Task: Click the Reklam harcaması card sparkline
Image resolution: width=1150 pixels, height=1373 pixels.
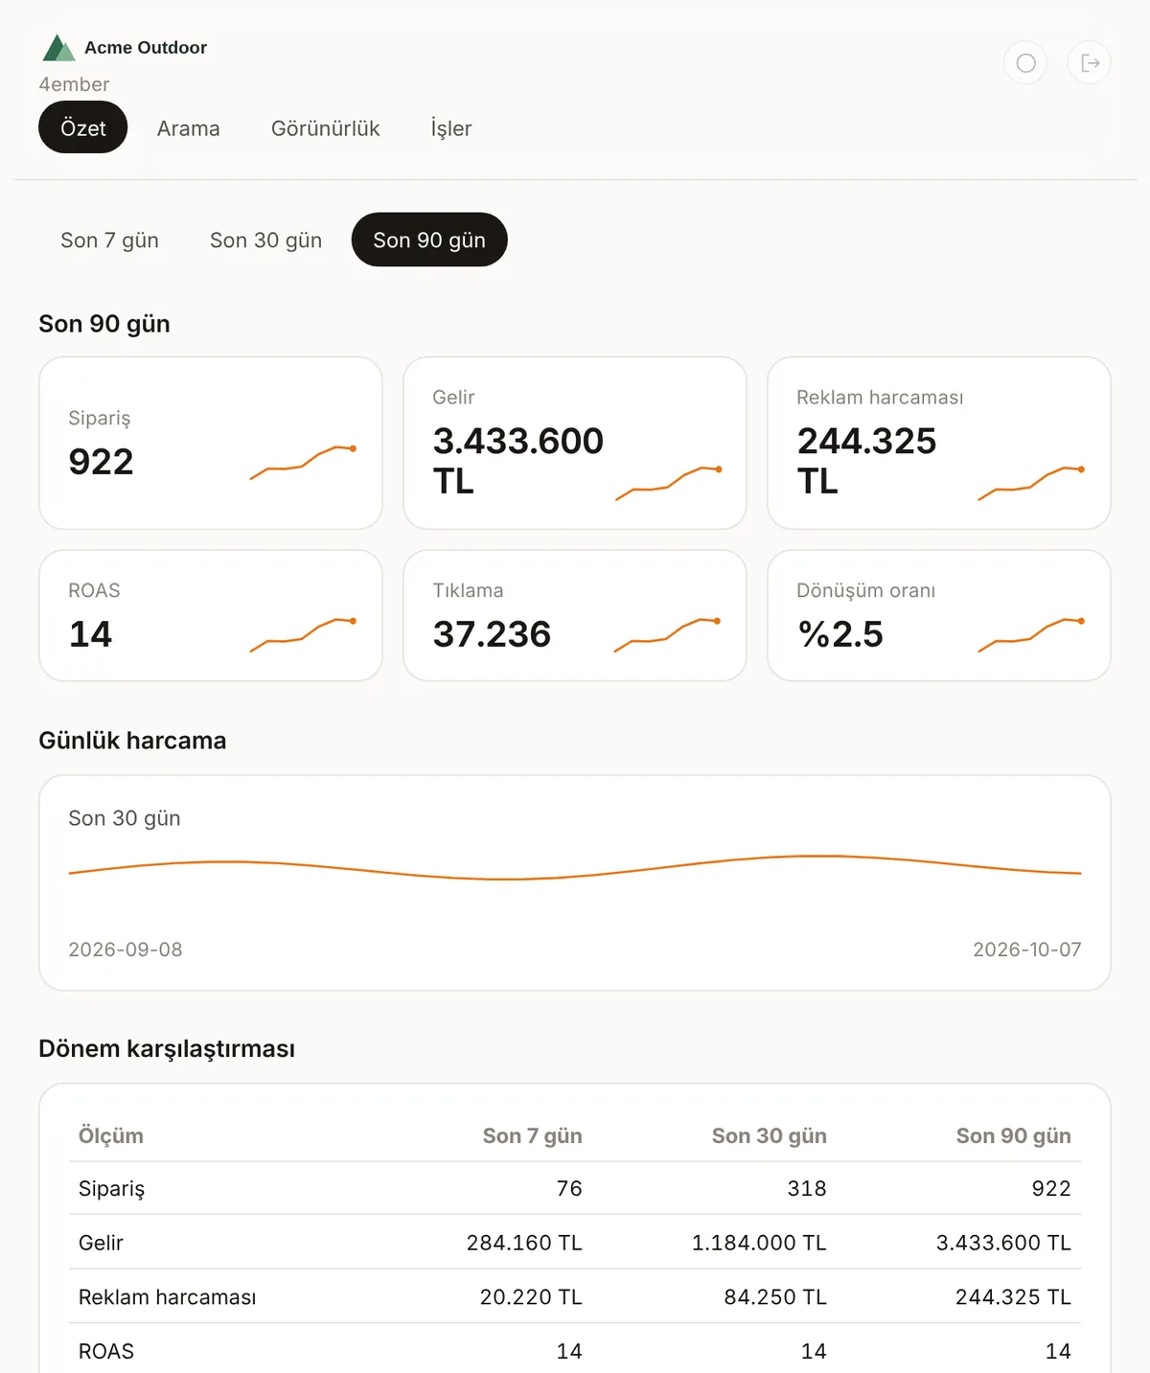Action: coord(1031,483)
